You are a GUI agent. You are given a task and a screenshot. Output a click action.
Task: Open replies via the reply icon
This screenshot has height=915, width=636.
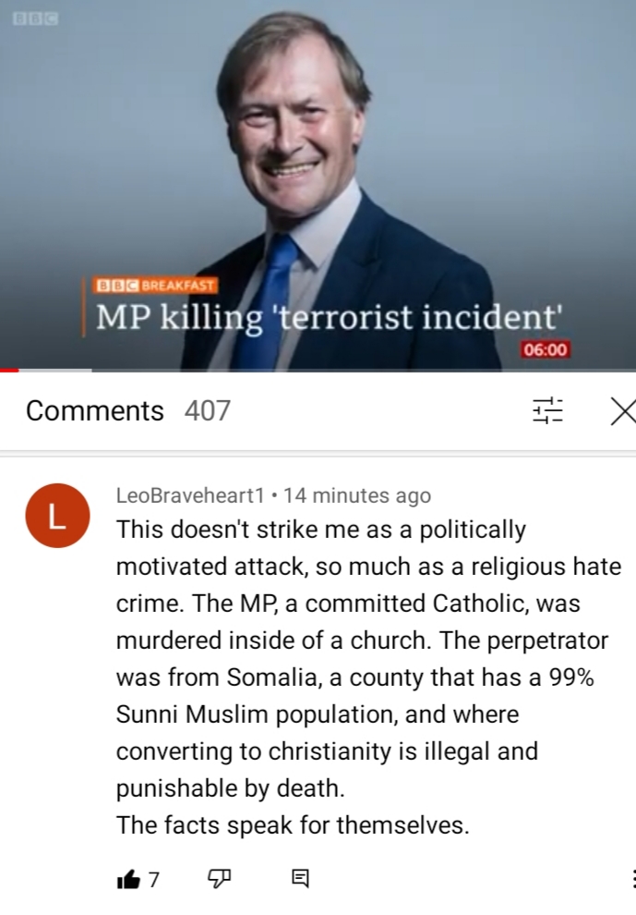pyautogui.click(x=300, y=878)
